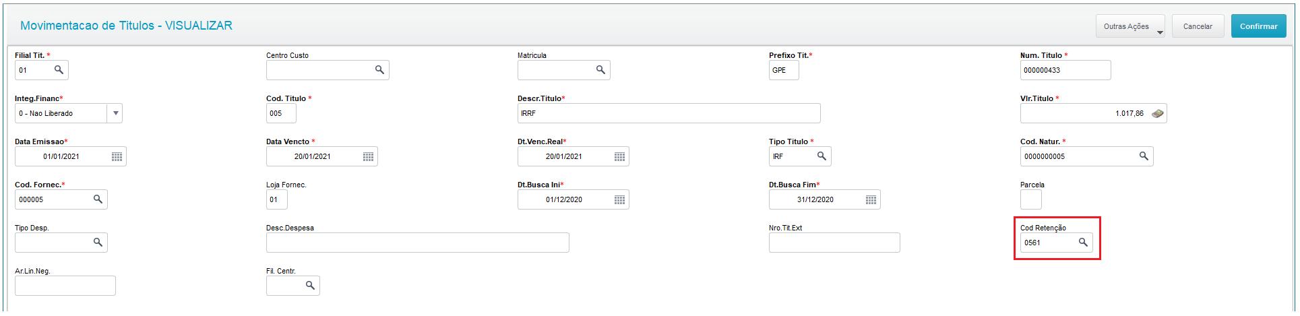Select the Num. Titulo input field
Viewport: 1300px width, 316px height.
[1065, 70]
